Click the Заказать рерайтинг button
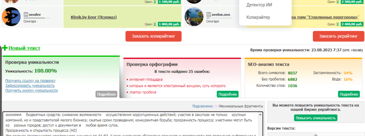This screenshot has height=136, width=365. (x=339, y=36)
